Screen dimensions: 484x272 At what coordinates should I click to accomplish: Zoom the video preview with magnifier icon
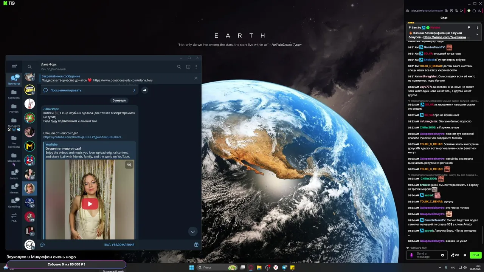[x=129, y=165]
